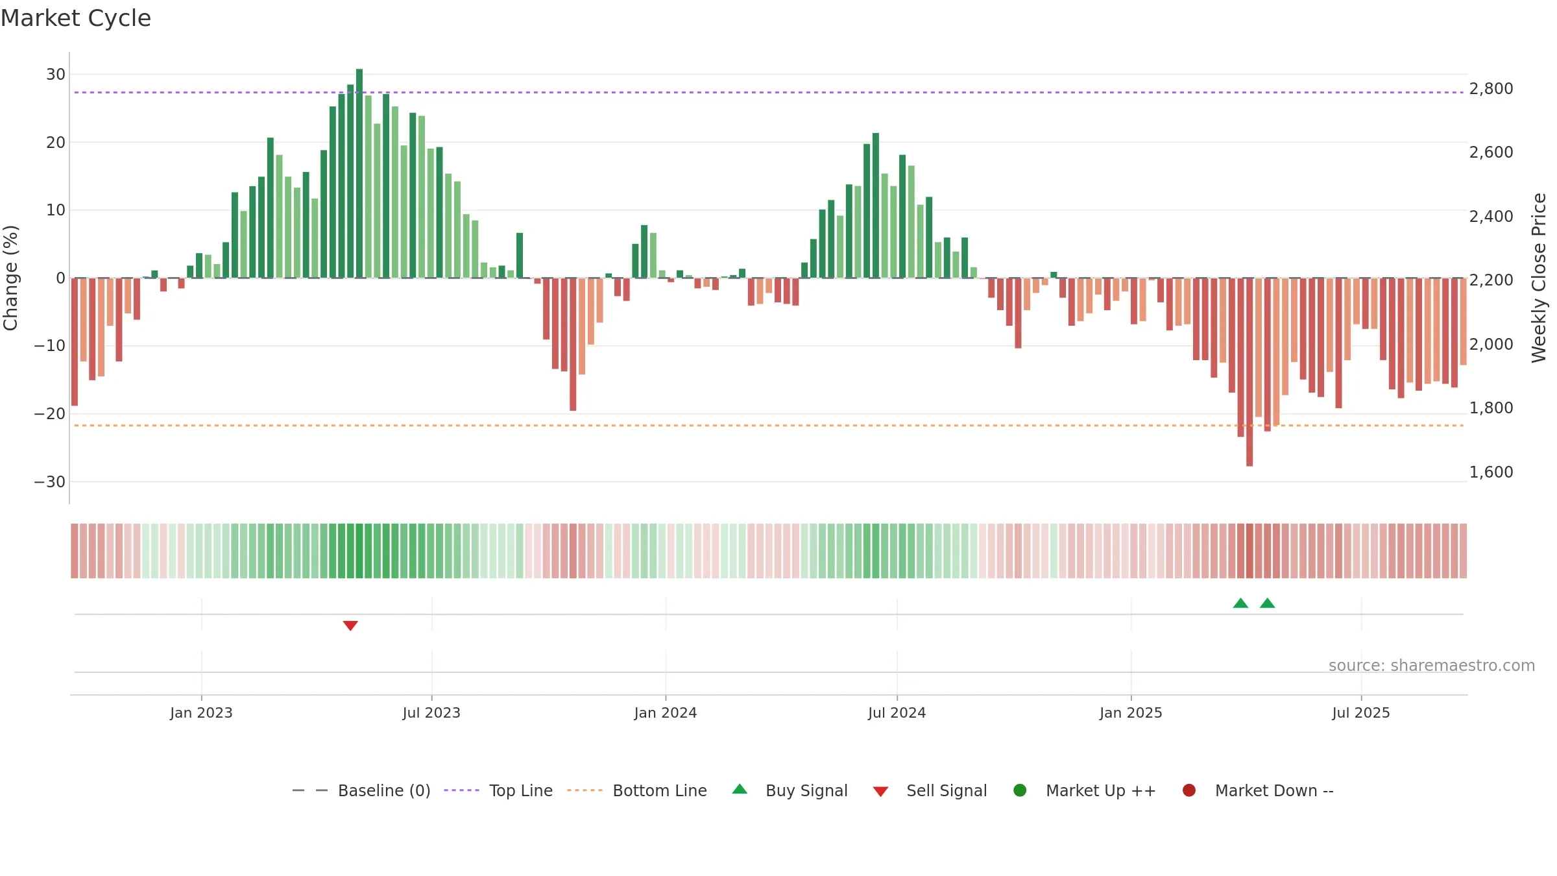Click the green Market Up circle icon
Viewport: 1557px width, 876px height.
coord(1020,790)
